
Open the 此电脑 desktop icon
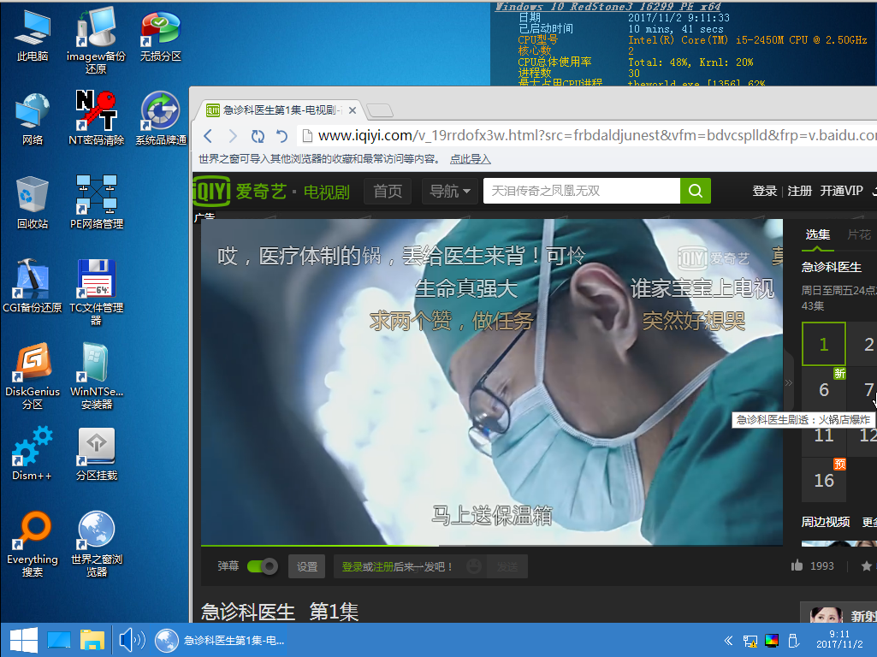click(33, 35)
